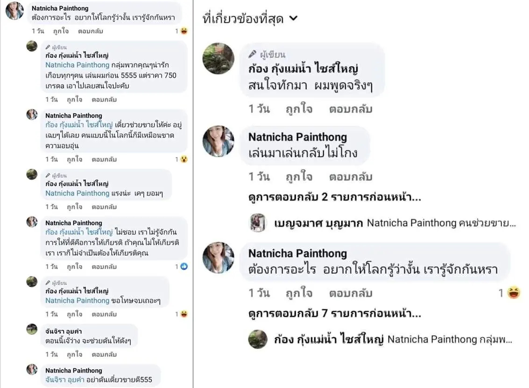Click Reply under 'สนใจทักมา ผมพูดจริงๆ'
529x388 pixels.
[350, 109]
